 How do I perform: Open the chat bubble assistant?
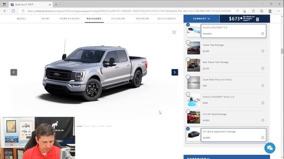[270, 148]
